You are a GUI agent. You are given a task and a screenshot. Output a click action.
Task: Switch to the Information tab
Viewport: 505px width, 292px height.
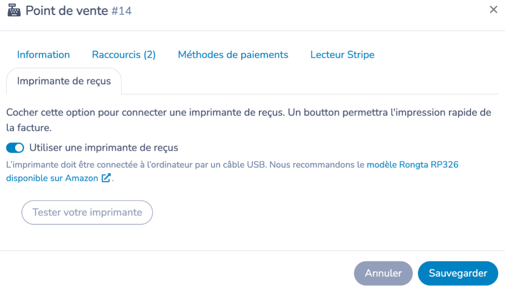click(43, 55)
